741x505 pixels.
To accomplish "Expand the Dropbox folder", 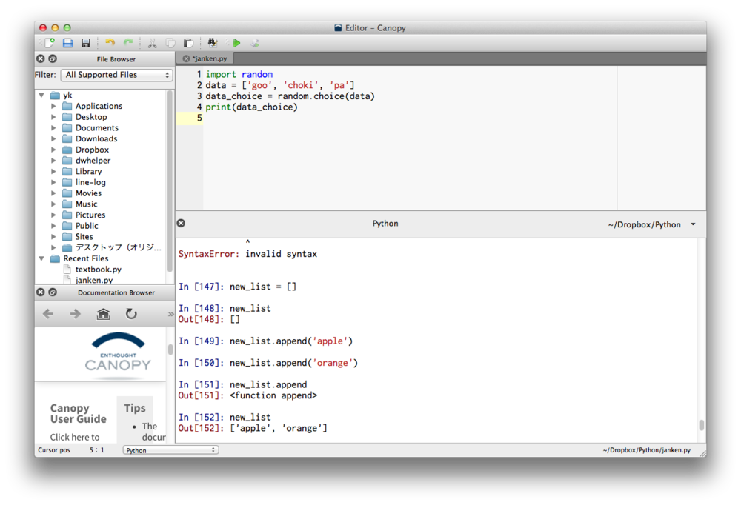I will (x=53, y=150).
